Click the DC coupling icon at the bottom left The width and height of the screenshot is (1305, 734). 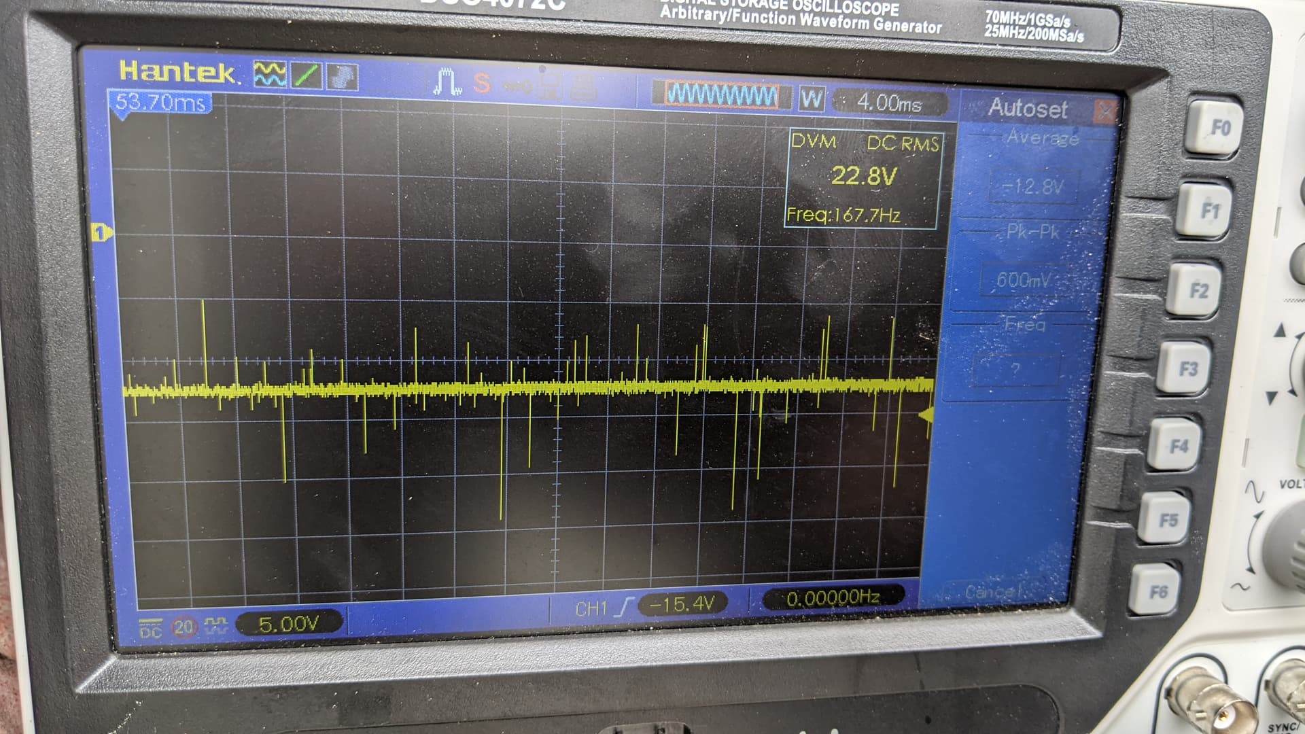pos(150,629)
